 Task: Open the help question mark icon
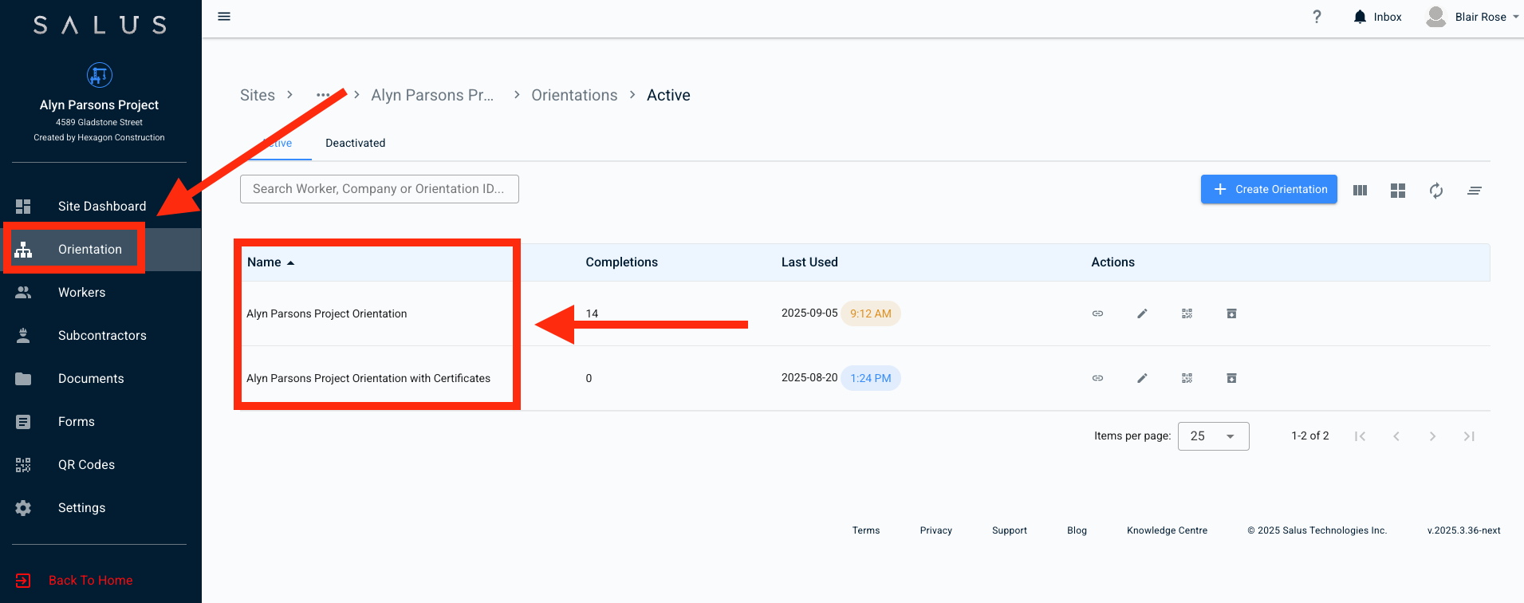pos(1317,17)
